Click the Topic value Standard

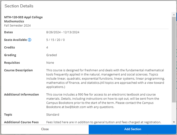point(53,115)
